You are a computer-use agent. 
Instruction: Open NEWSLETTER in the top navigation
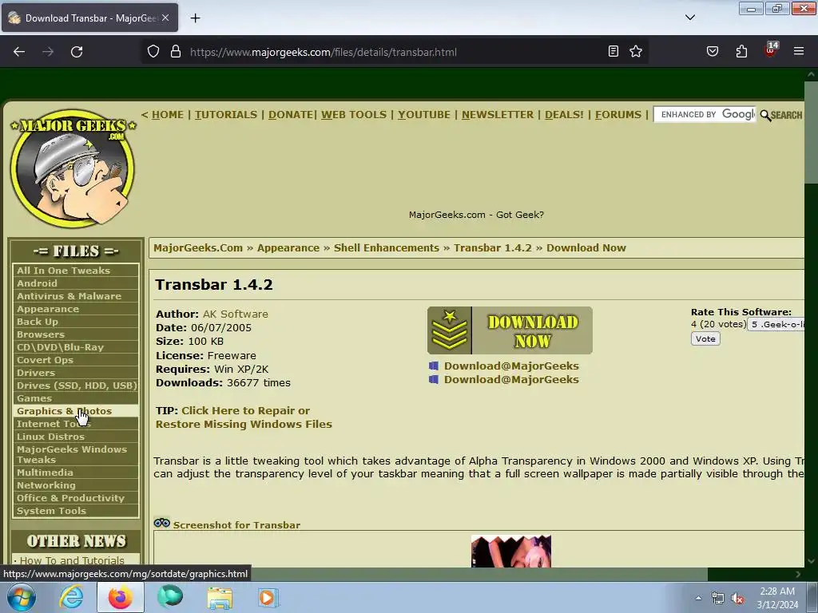click(498, 115)
